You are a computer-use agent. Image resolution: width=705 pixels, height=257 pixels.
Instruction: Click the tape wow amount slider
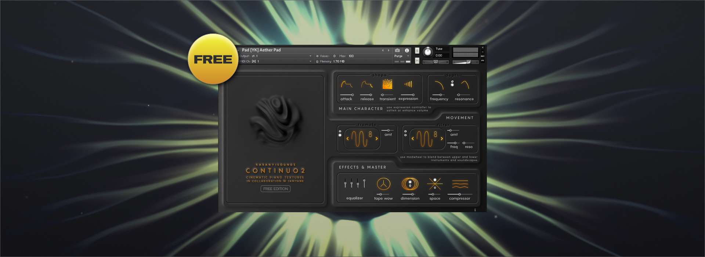point(383,194)
